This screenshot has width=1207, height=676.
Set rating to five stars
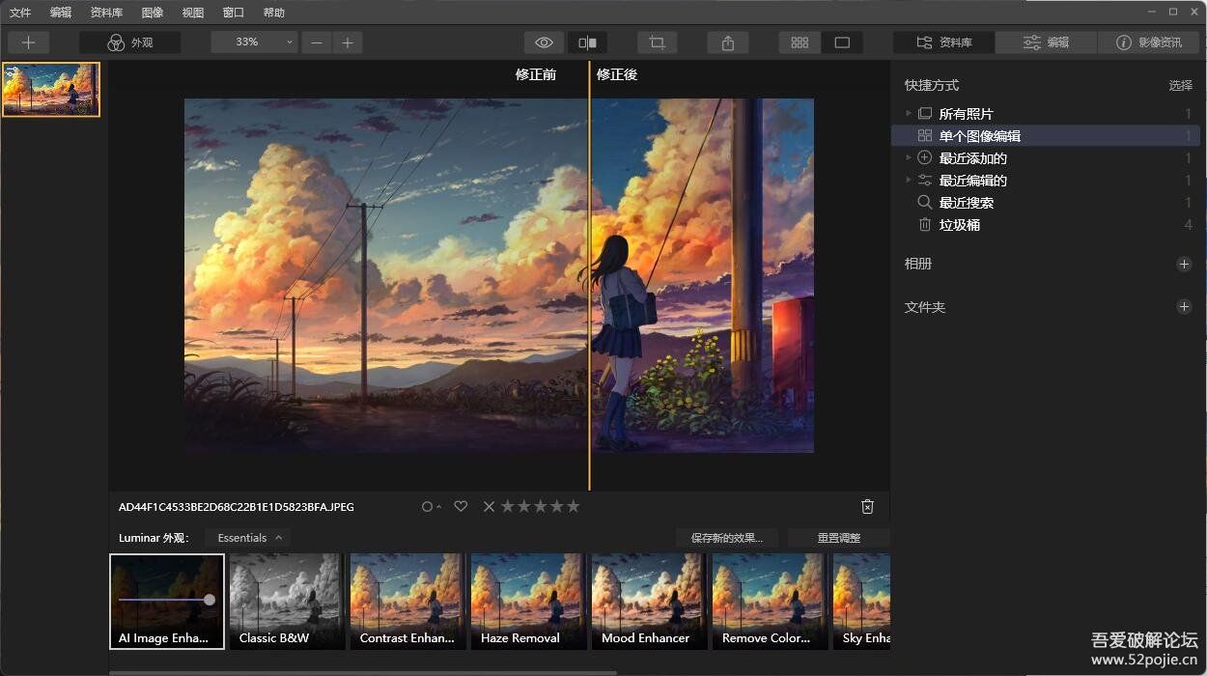click(x=573, y=507)
